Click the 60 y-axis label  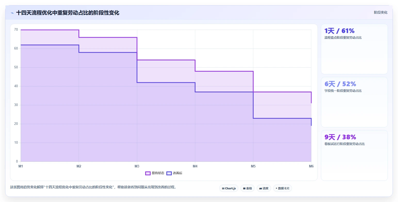[16, 49]
